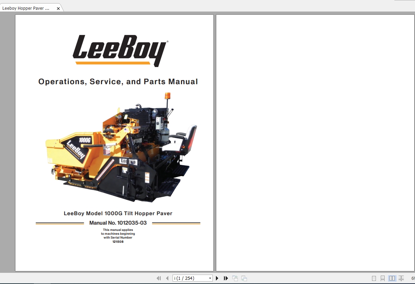Click the page number field showing 1 / 254
The width and height of the screenshot is (415, 284).
coord(190,278)
